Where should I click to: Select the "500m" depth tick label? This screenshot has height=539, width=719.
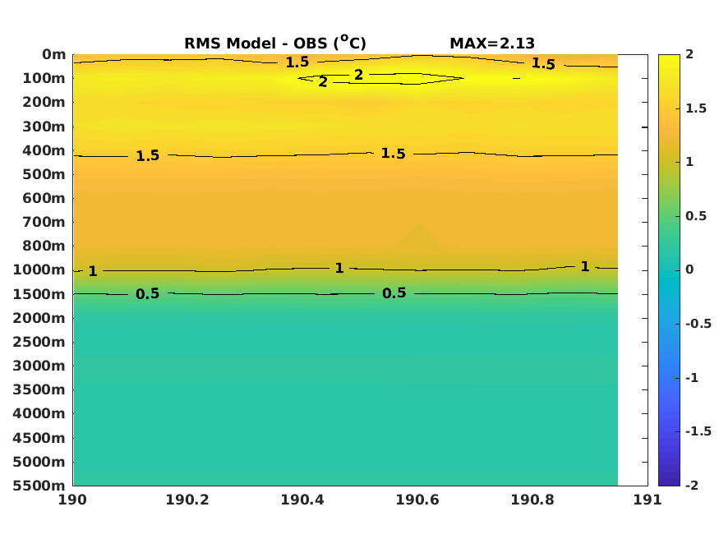pos(44,174)
